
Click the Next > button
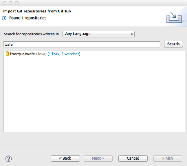[98, 159]
